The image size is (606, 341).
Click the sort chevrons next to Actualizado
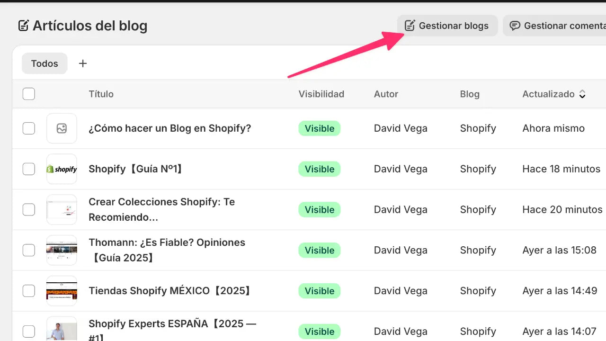click(x=582, y=94)
